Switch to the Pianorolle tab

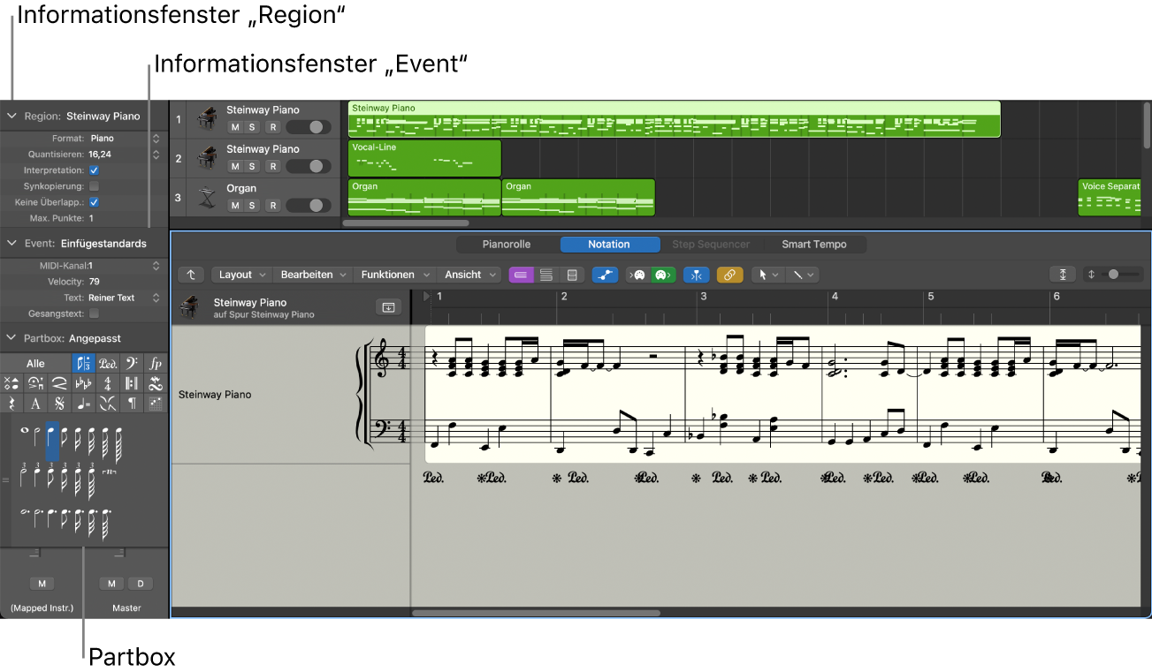click(x=507, y=245)
